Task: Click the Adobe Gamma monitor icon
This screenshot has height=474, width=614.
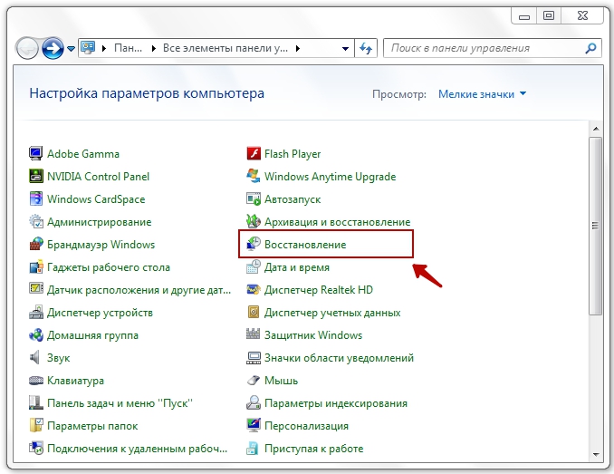Action: pos(35,153)
